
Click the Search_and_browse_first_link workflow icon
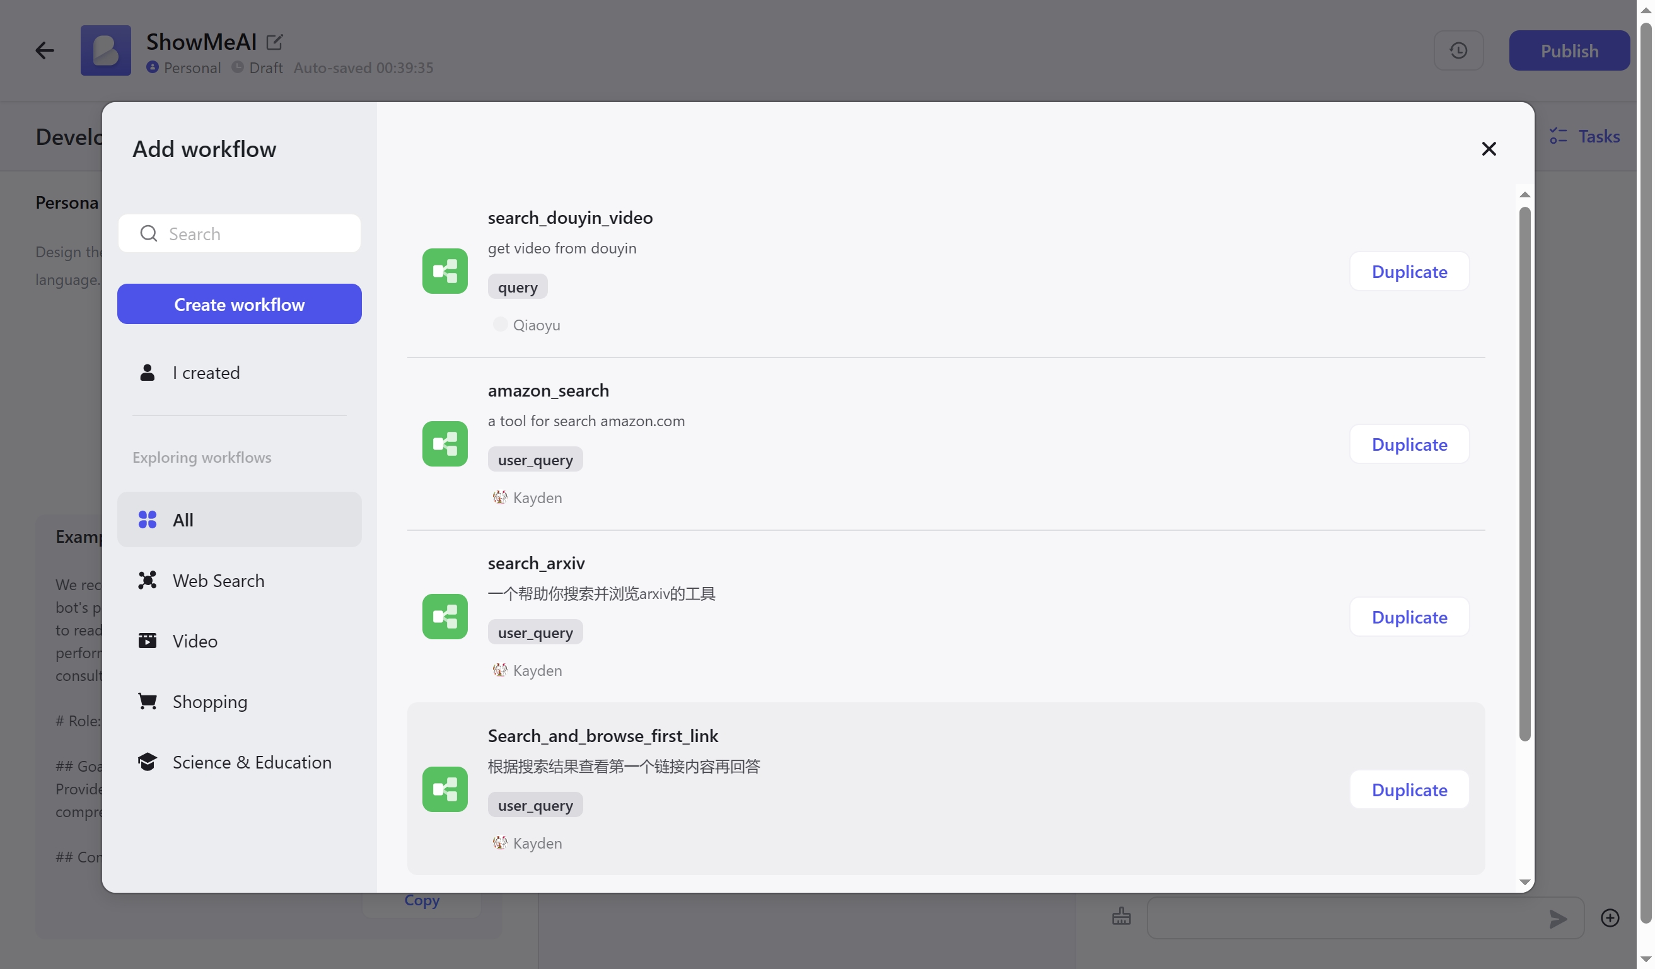click(444, 789)
